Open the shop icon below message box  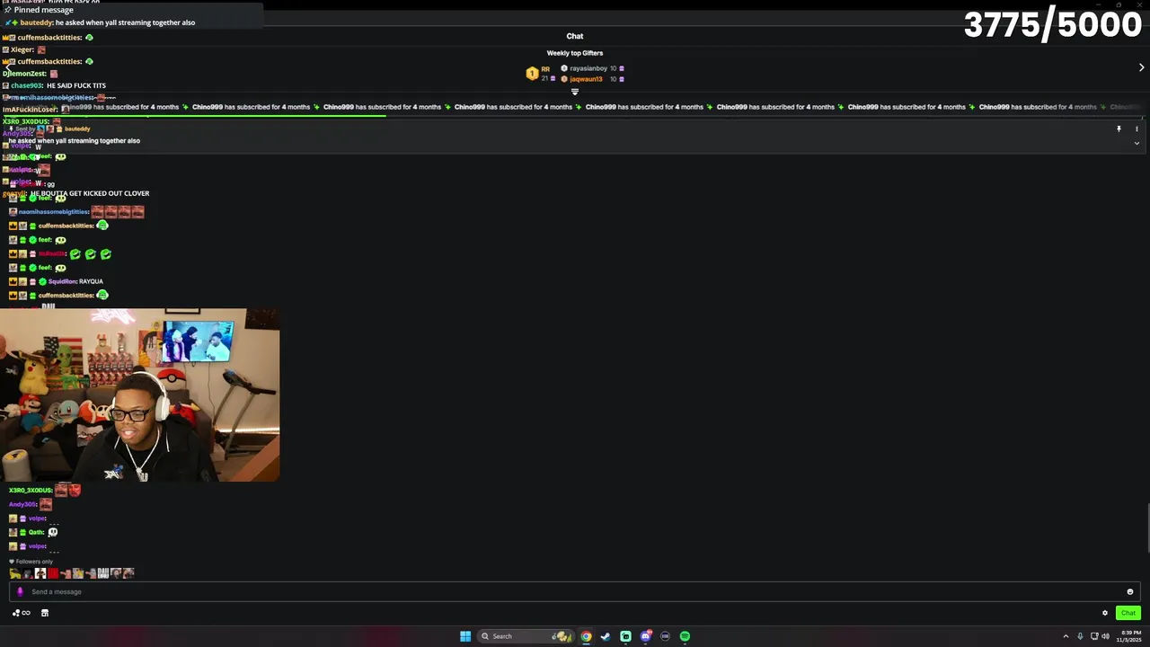point(45,613)
